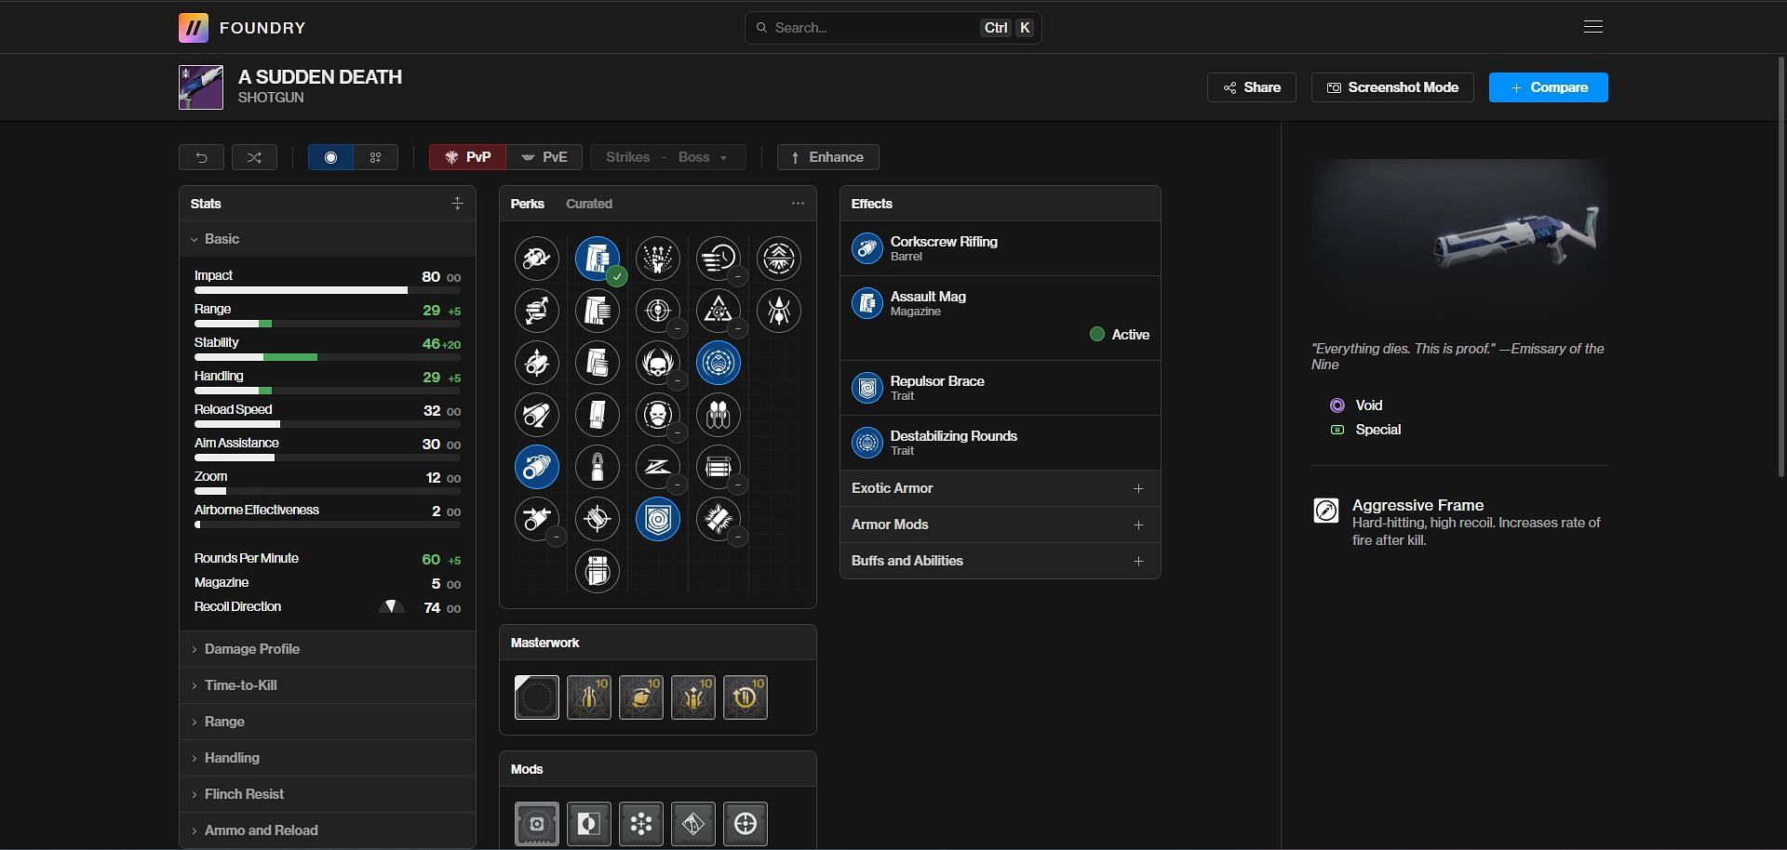Click the undo arrow button

coord(201,157)
